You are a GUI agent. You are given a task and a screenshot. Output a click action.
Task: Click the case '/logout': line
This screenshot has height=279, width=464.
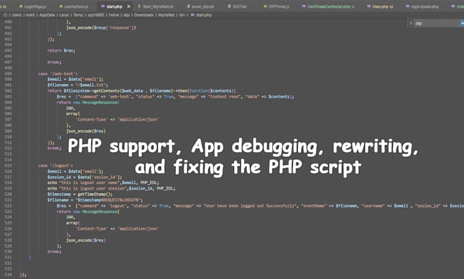(55, 165)
